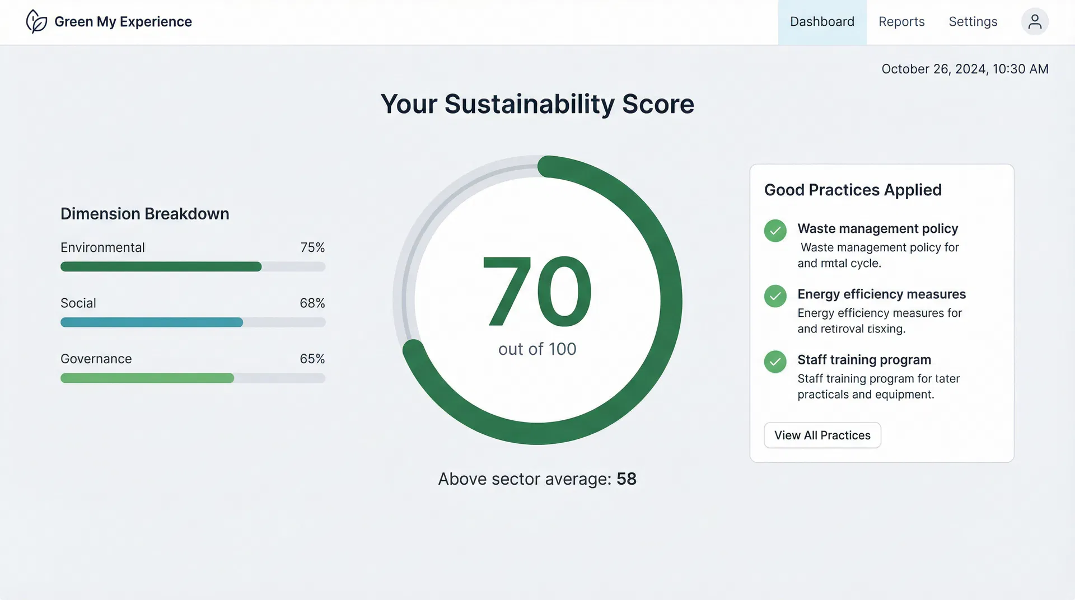Click the Waste management policy checkmark icon
Viewport: 1075px width, 600px height.
[775, 231]
